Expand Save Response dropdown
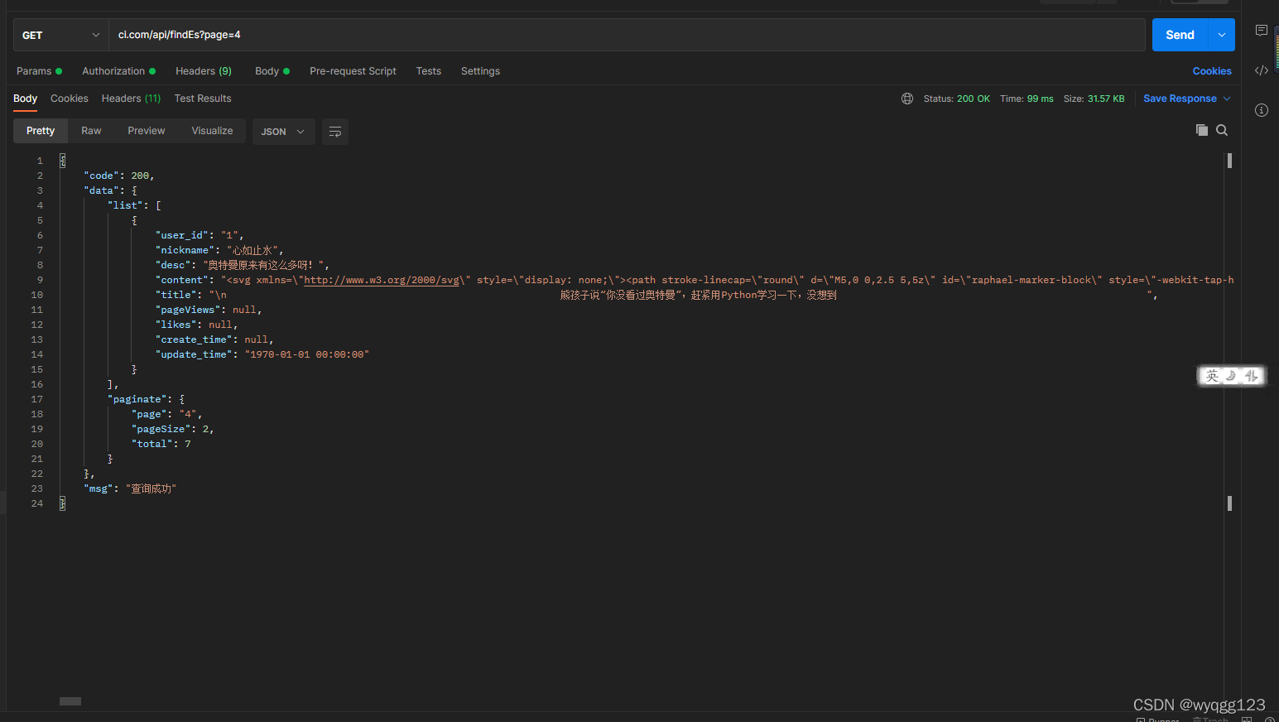 click(1227, 99)
